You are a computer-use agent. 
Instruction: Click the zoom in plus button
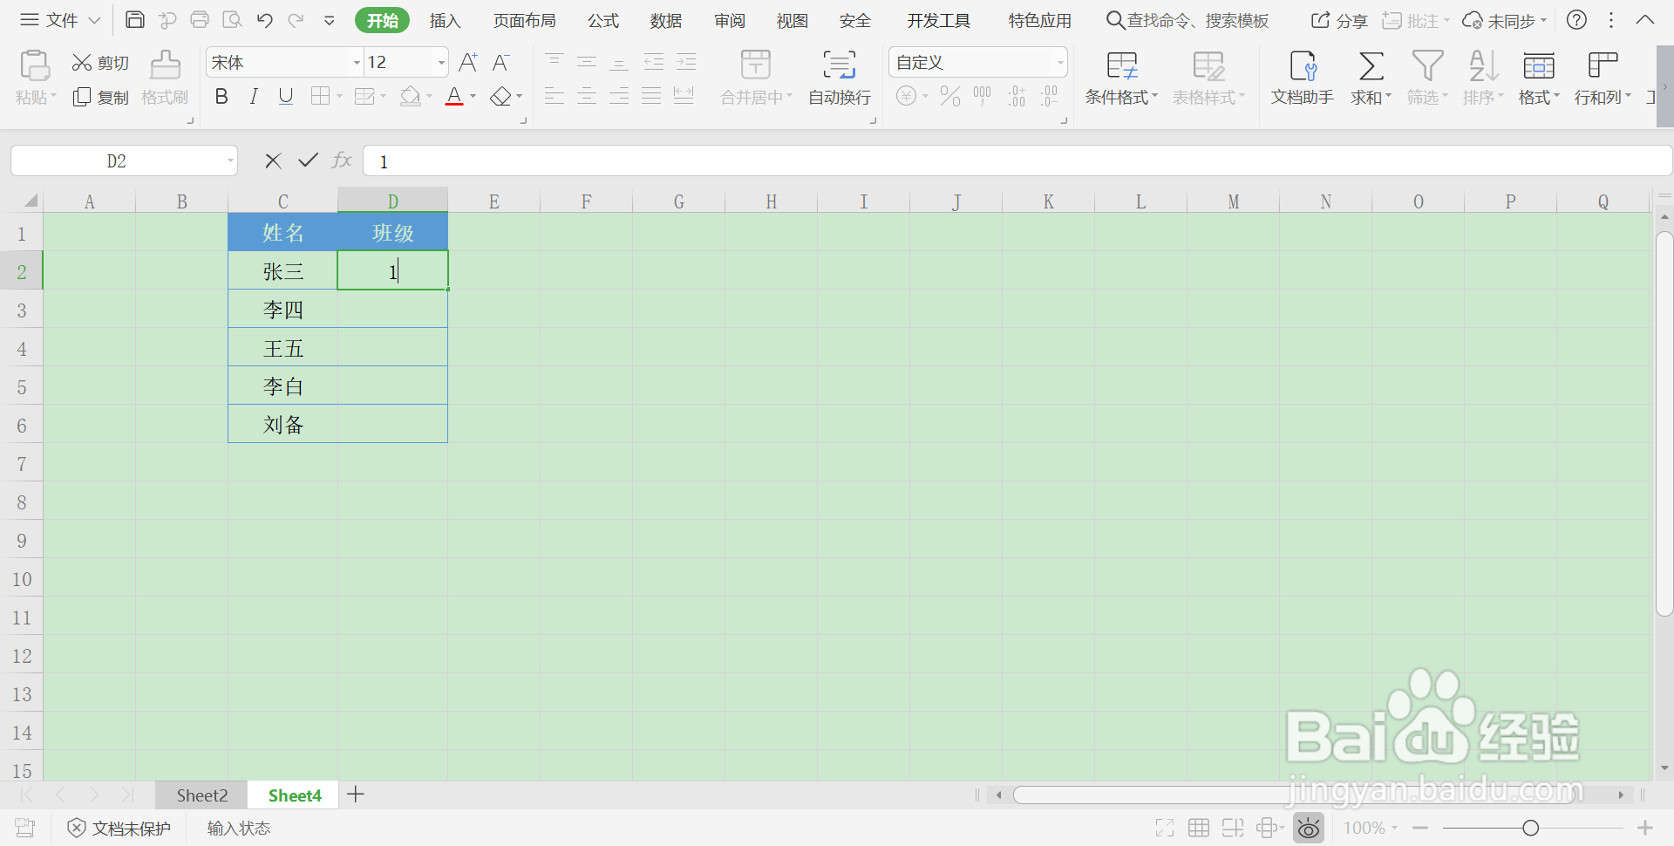[x=1644, y=828]
